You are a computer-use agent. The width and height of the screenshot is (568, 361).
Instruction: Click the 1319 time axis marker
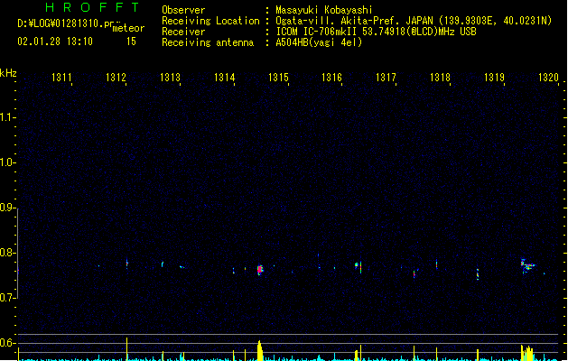click(x=494, y=78)
